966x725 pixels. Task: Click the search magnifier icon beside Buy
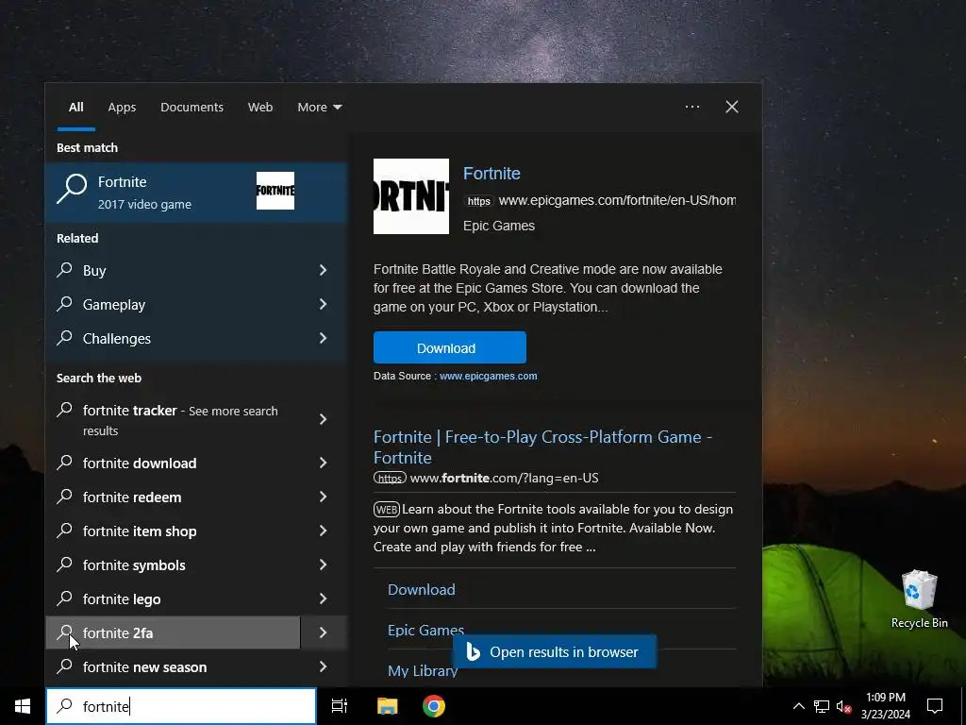click(x=65, y=269)
